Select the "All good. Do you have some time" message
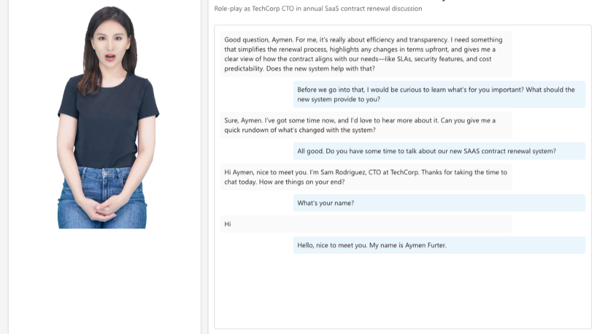 438,151
